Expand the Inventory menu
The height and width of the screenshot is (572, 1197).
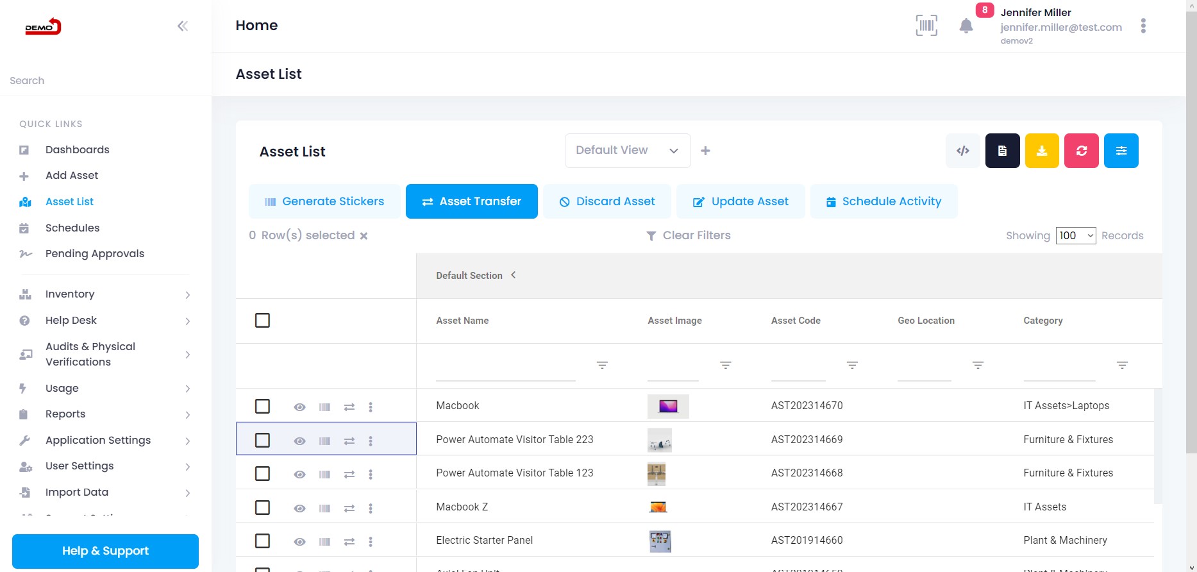tap(105, 294)
